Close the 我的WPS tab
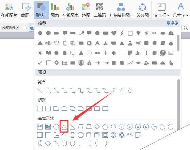This screenshot has width=190, height=150. pyautogui.click(x=25, y=28)
